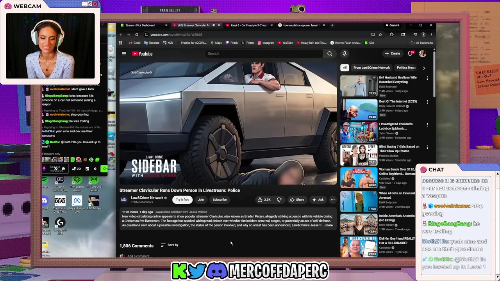Viewport: 500px width, 281px height.
Task: Open more actions menu below the video
Action: [332, 199]
